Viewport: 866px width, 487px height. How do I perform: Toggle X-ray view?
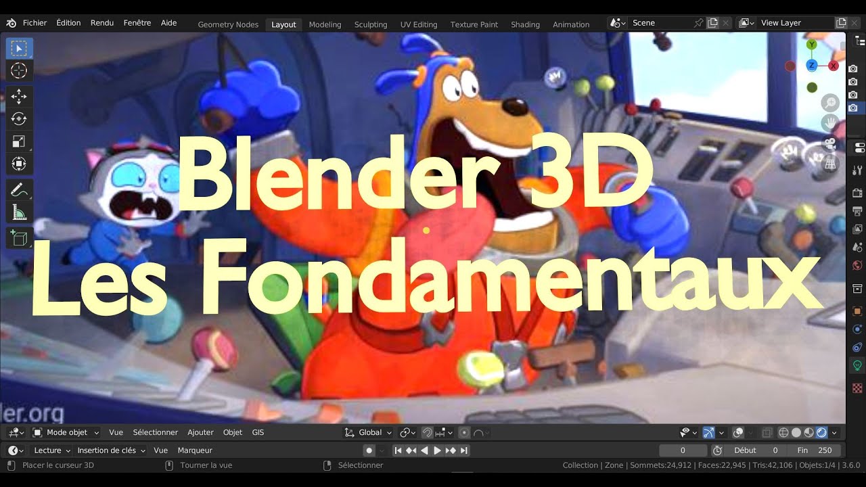[x=767, y=432]
